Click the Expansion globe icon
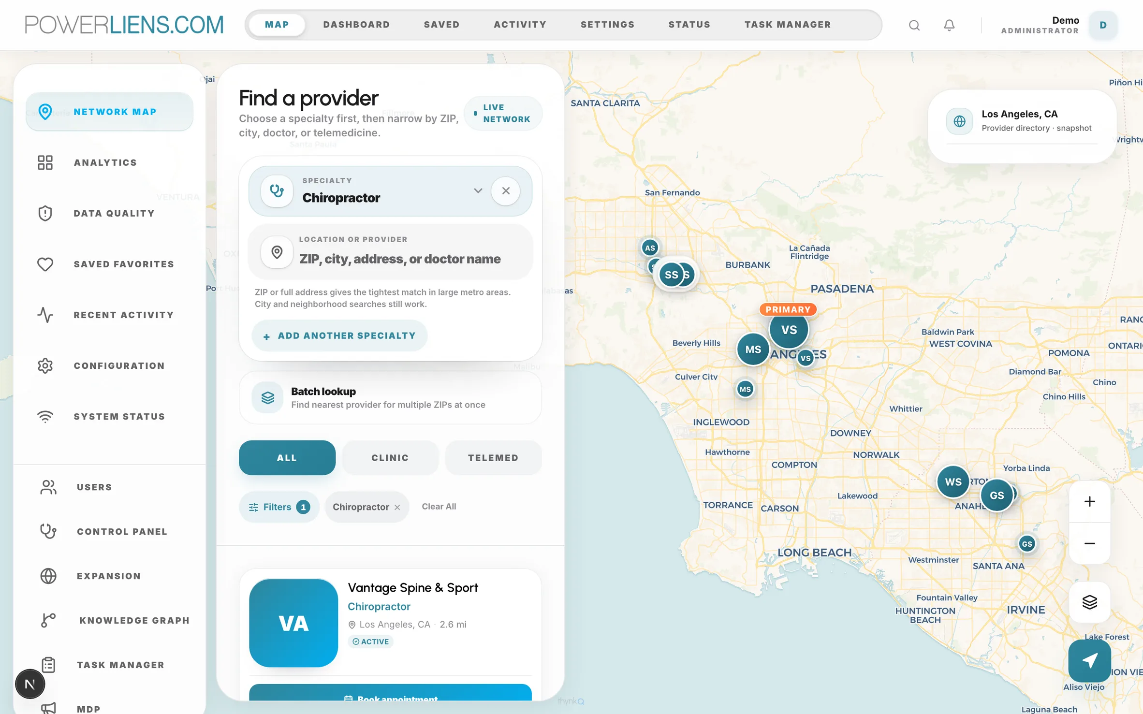 48,576
